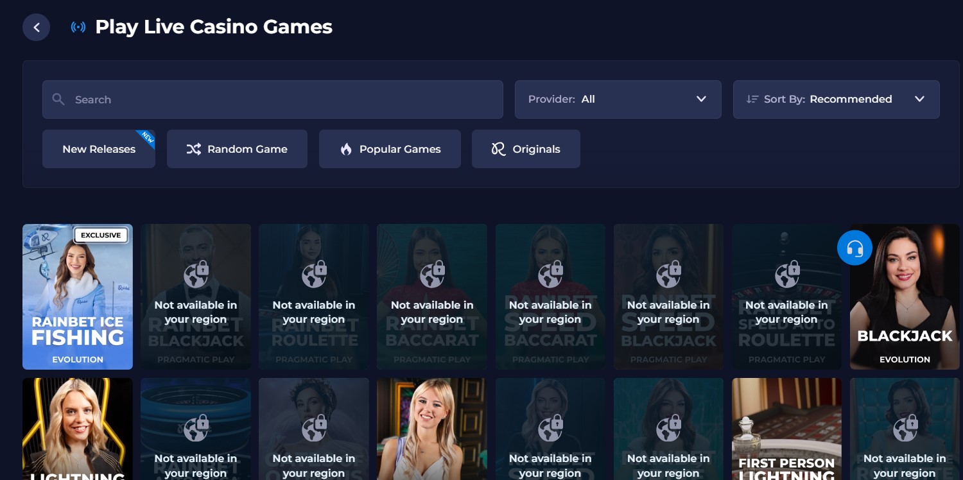Click EVOLUTION label under Blackjack tile
The width and height of the screenshot is (963, 480).
click(x=905, y=359)
